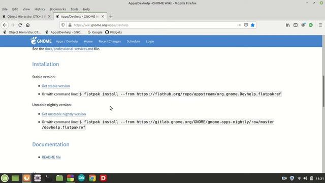
Task: Close the Object Hierarchy GTK+ tab
Action: tap(49, 16)
